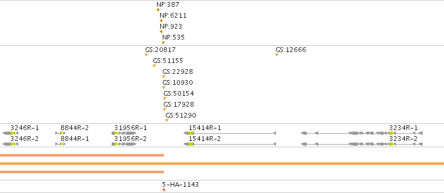The height and width of the screenshot is (193, 444).
Task: Select the 3246R-2 gene model glyph
Action: click(10, 144)
